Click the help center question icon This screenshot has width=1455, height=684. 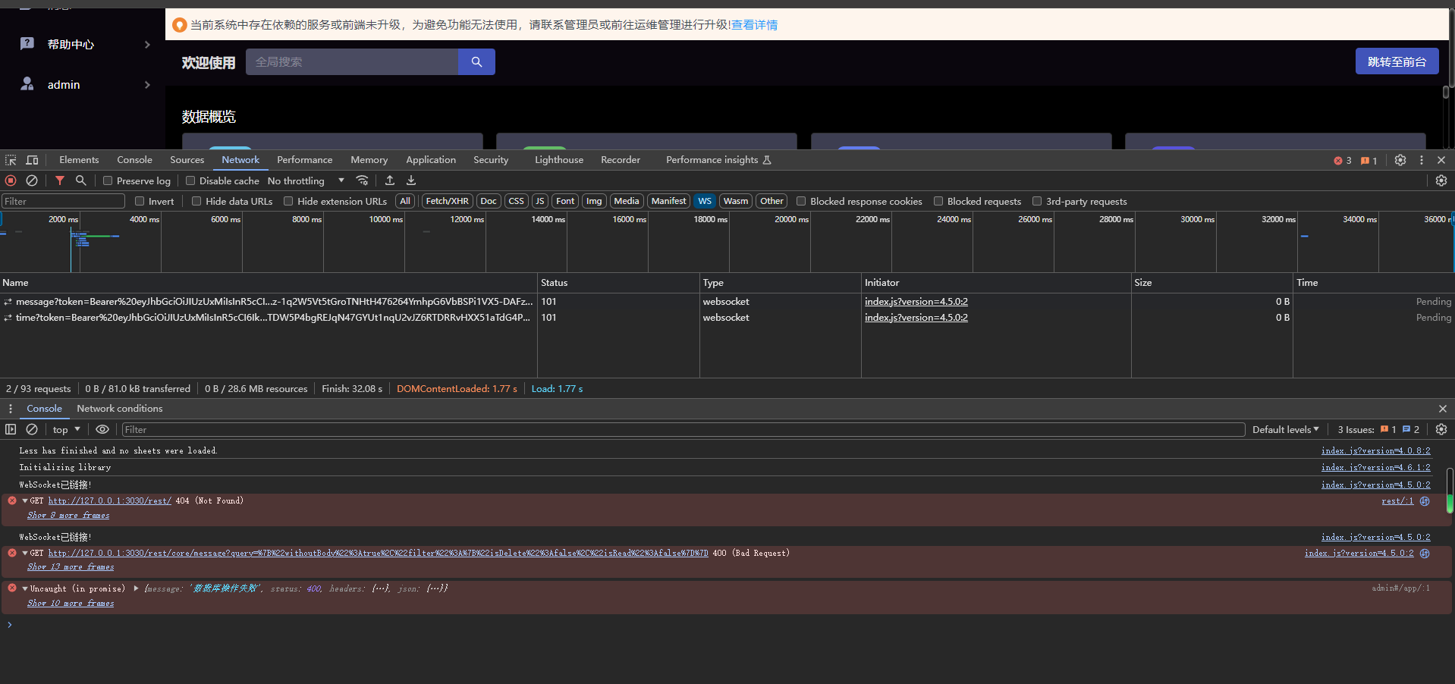click(27, 43)
